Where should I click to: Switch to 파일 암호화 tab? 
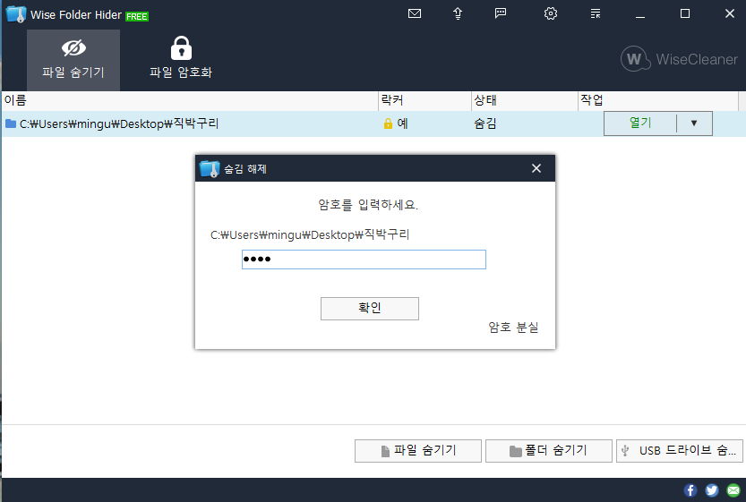point(181,60)
